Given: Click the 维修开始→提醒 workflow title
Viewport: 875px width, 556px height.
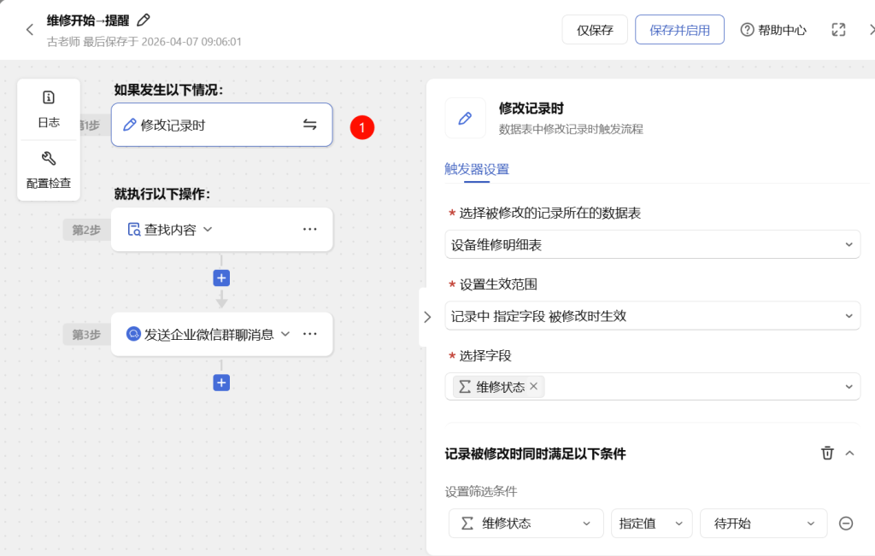Looking at the screenshot, I should click(x=88, y=20).
